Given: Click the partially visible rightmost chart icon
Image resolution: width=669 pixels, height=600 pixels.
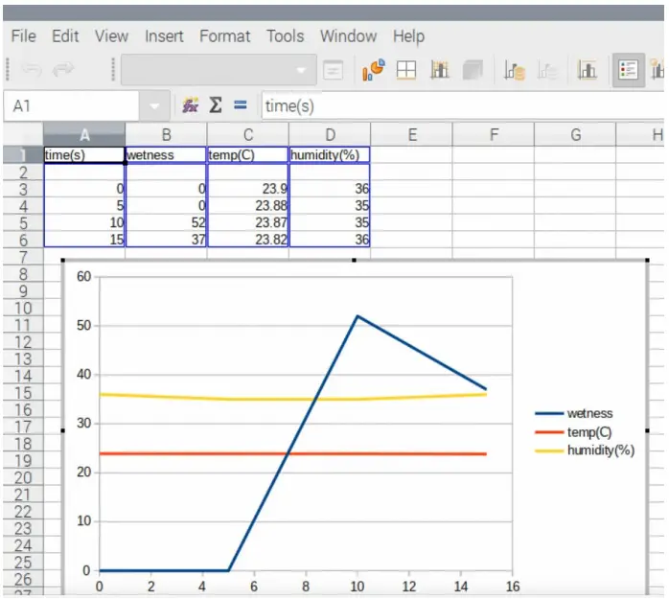Looking at the screenshot, I should [657, 70].
